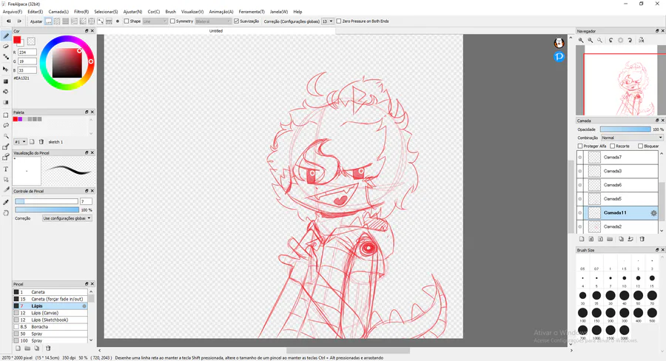The width and height of the screenshot is (666, 361).
Task: Select the Text tool
Action: [x=6, y=169]
